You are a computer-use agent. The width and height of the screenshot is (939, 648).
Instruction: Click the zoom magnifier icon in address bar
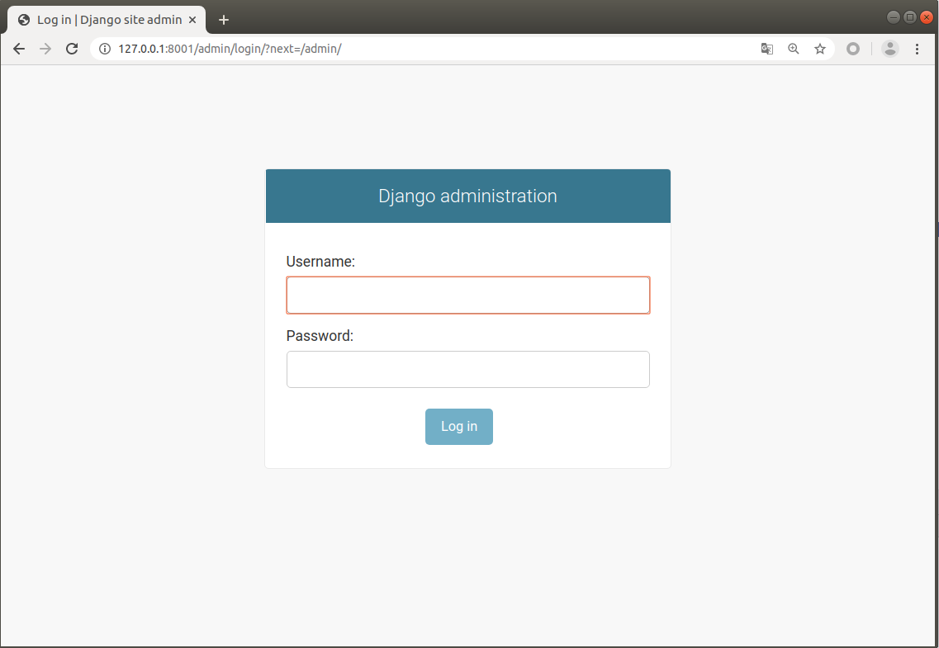(x=794, y=49)
